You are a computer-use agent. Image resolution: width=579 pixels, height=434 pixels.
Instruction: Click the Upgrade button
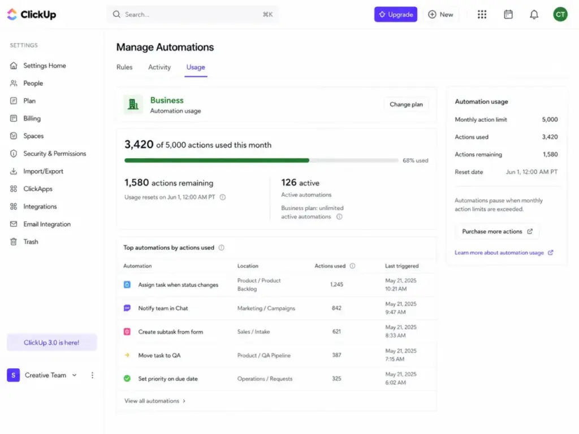coord(395,14)
